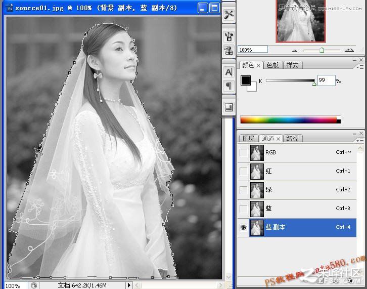Screen dimensions: 367x289
Task: Close the 颜色 tab with its x
Action: click(x=258, y=66)
